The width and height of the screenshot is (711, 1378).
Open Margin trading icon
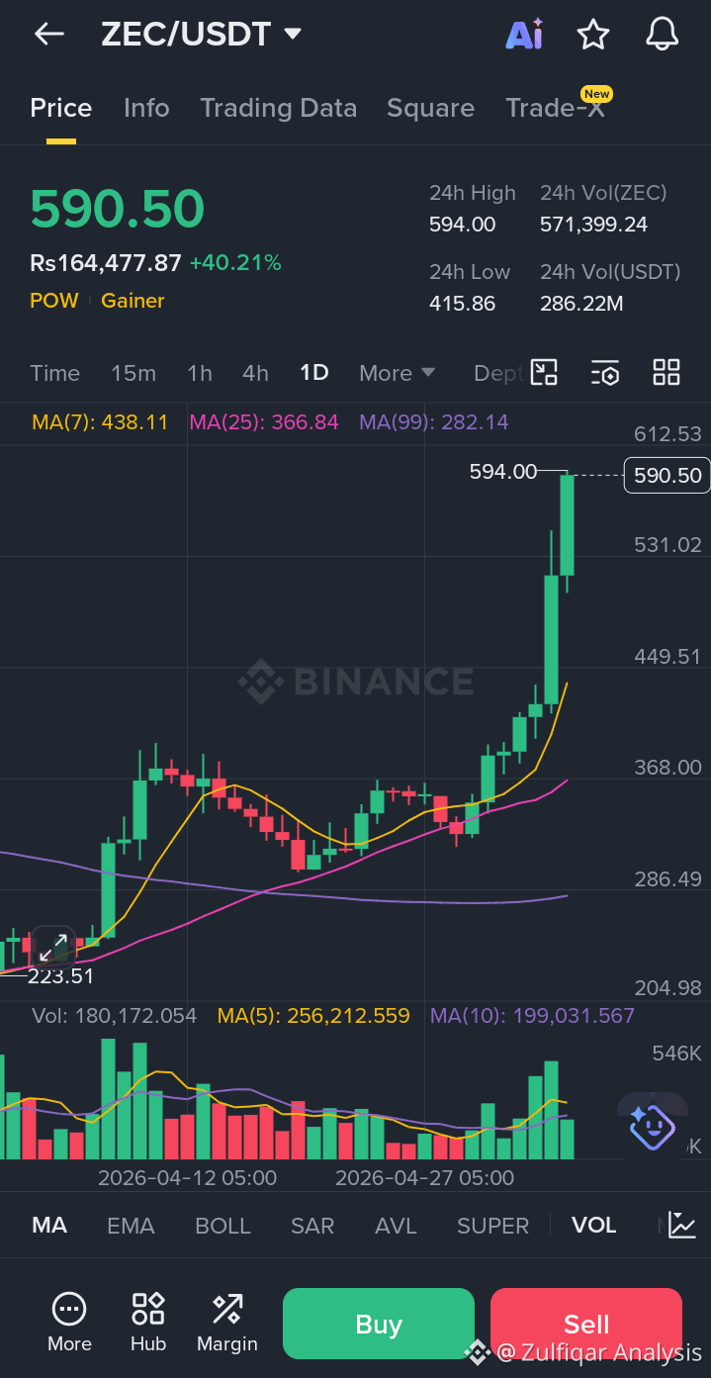227,1323
